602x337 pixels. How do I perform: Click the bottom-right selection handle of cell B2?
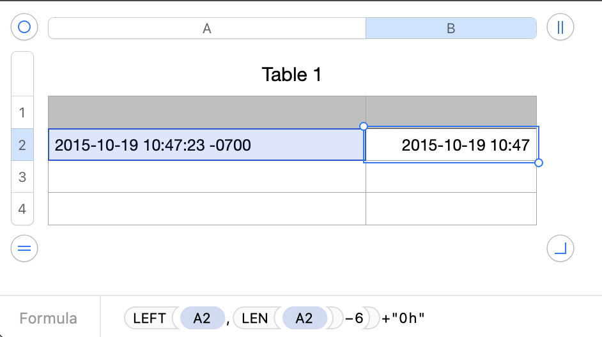539,163
